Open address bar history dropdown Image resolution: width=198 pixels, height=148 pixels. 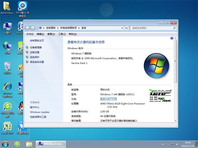[122, 28]
